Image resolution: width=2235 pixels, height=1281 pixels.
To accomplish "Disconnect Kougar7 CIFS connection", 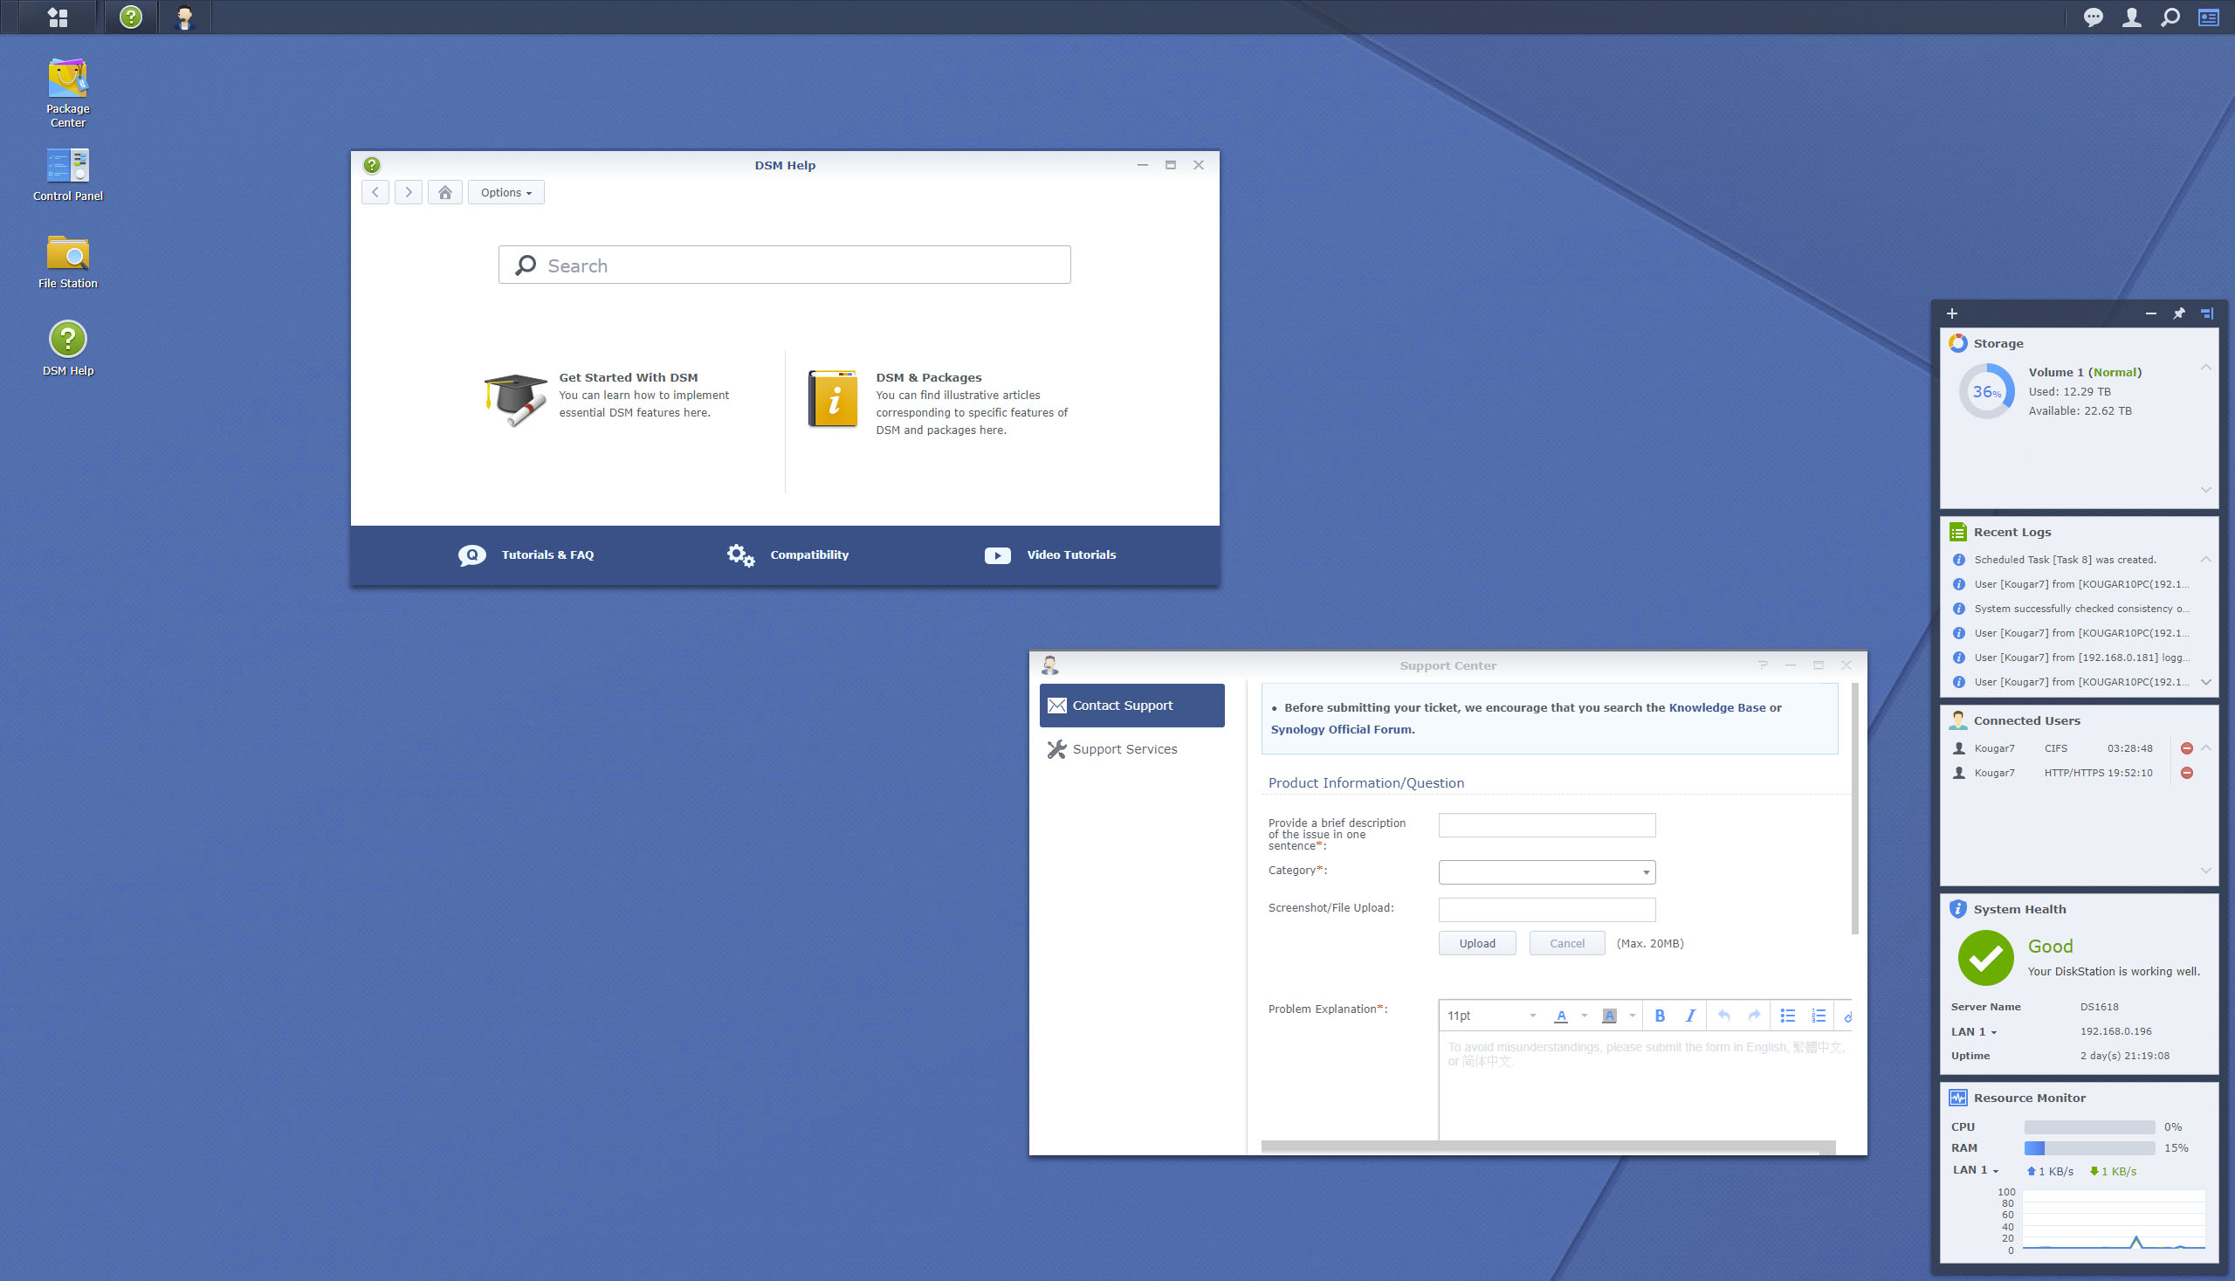I will 2187,748.
